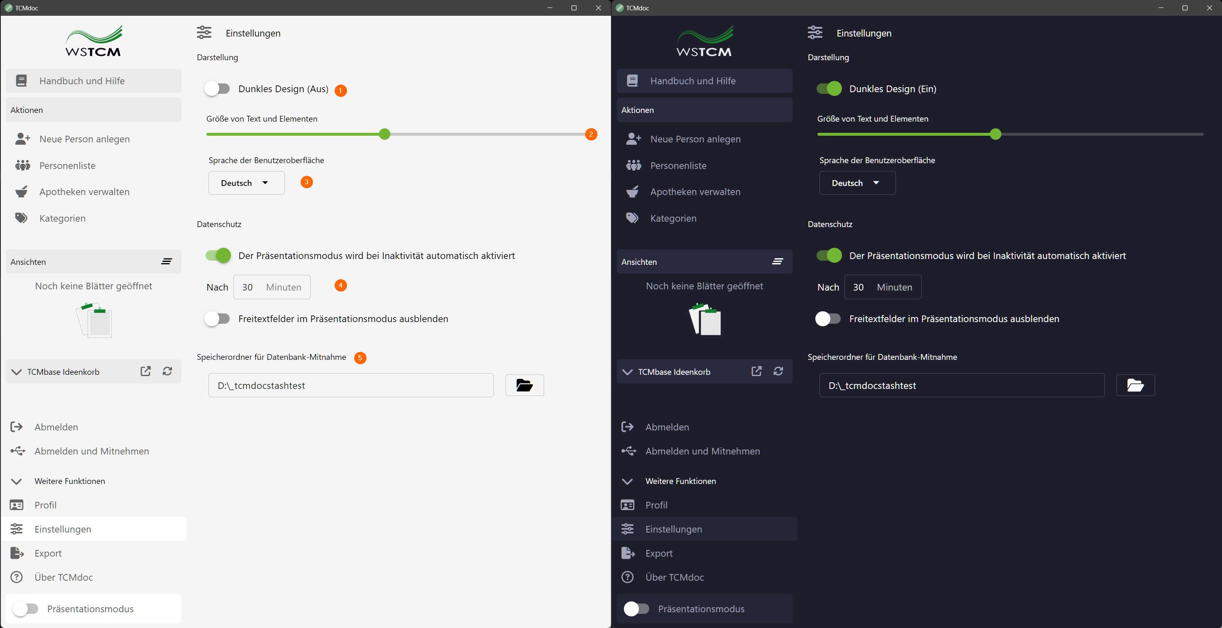Click Kategorien tags icon in light sidebar
The height and width of the screenshot is (628, 1222).
tap(21, 218)
